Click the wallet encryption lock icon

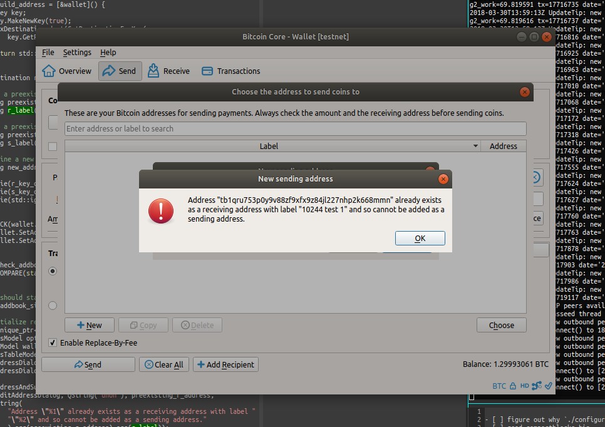(513, 386)
